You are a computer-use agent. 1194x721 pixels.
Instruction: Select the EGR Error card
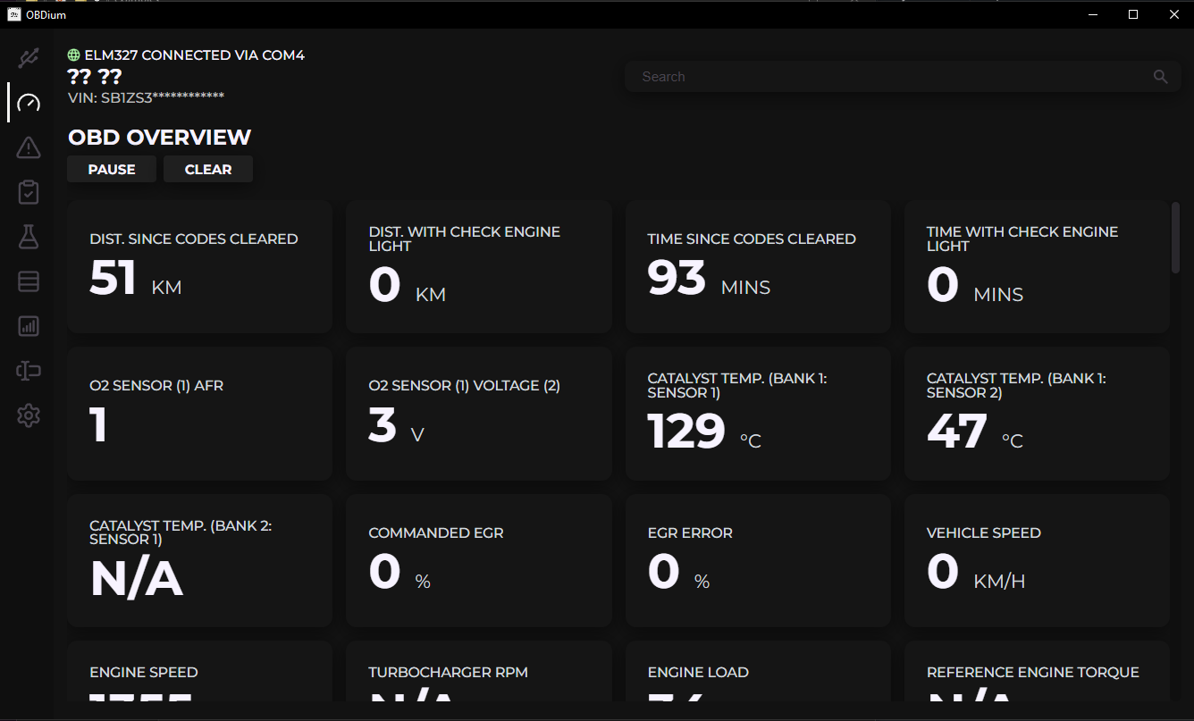pyautogui.click(x=758, y=561)
